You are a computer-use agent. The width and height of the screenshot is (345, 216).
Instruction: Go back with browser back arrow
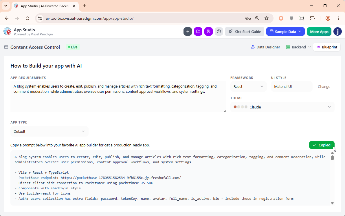coord(7,18)
